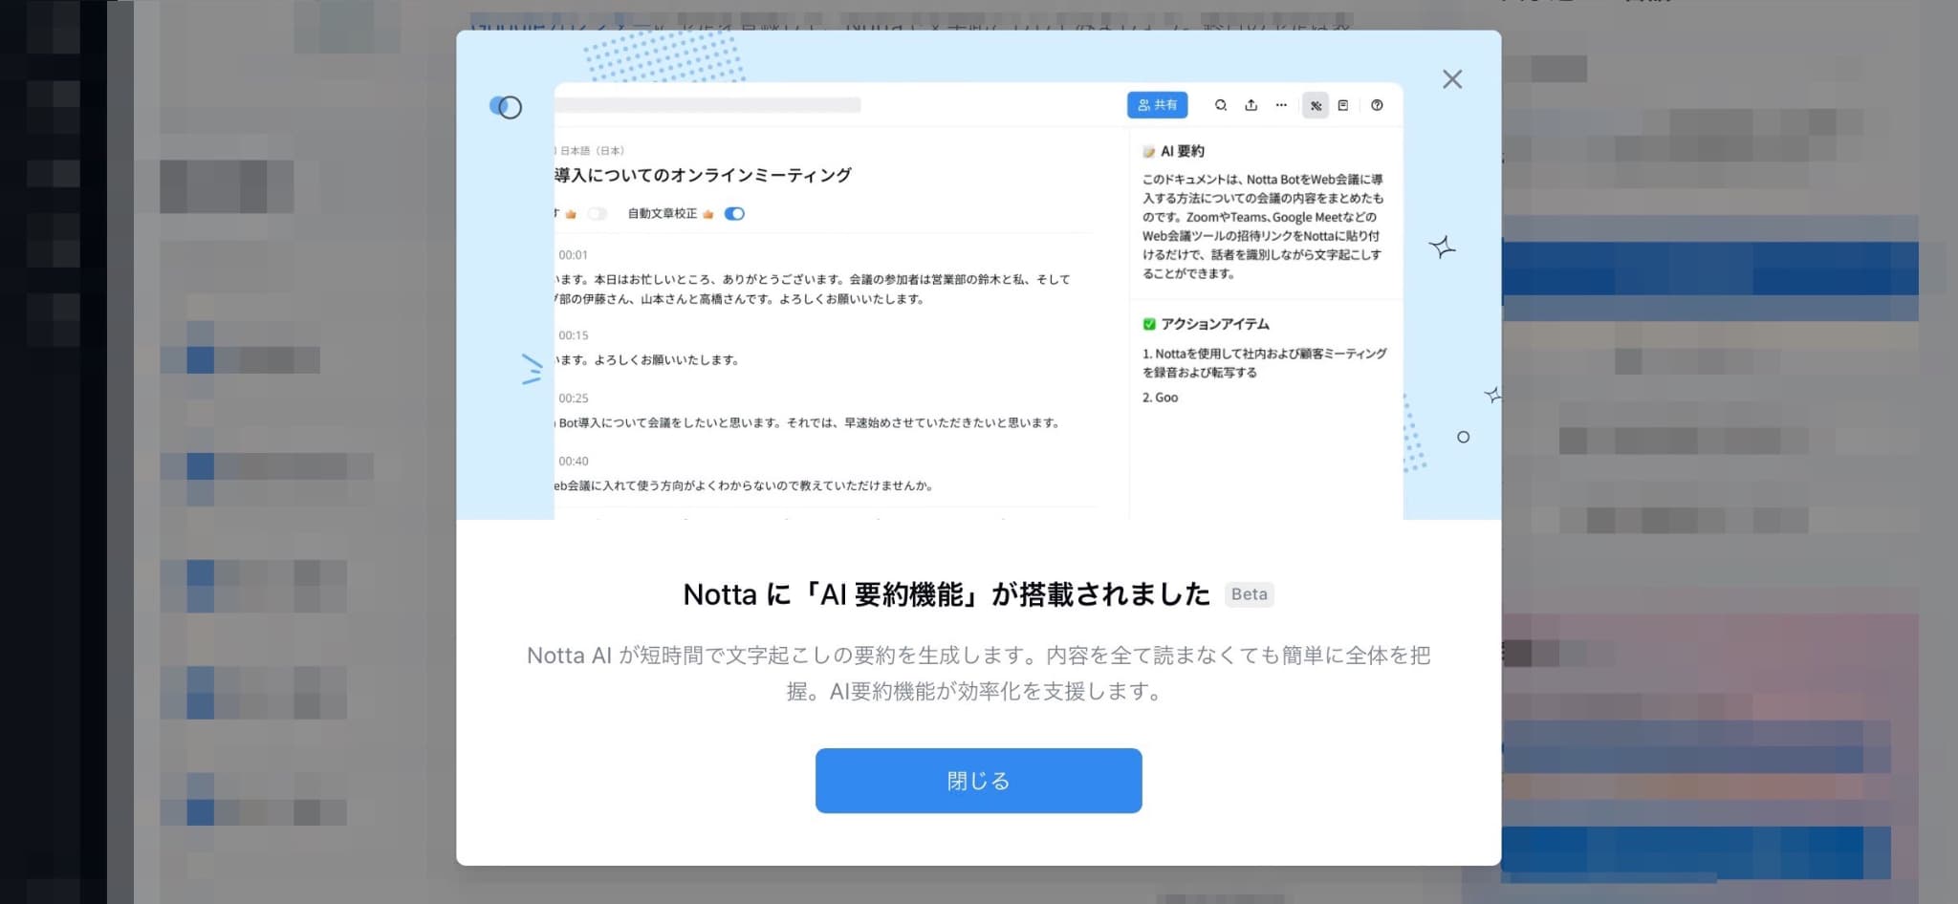Click the Beta badge next to the headline
Viewport: 1958px width, 904px height.
pos(1249,594)
